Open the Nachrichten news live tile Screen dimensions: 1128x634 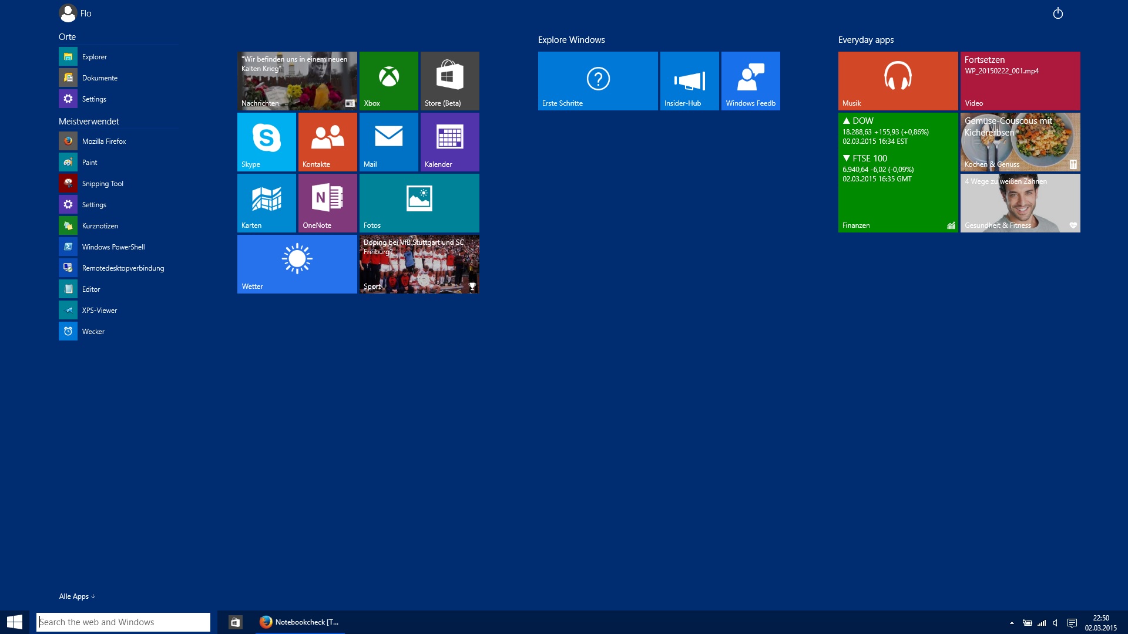coord(297,81)
